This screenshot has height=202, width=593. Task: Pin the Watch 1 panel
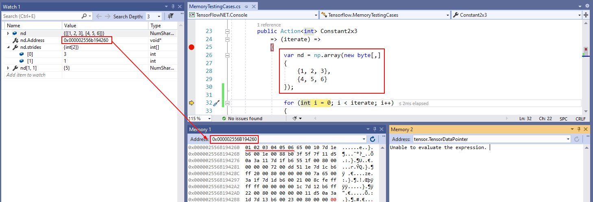[173, 7]
